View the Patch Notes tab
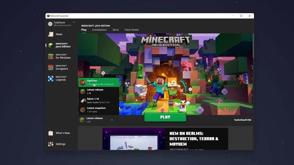The height and width of the screenshot is (165, 294). [x=131, y=29]
